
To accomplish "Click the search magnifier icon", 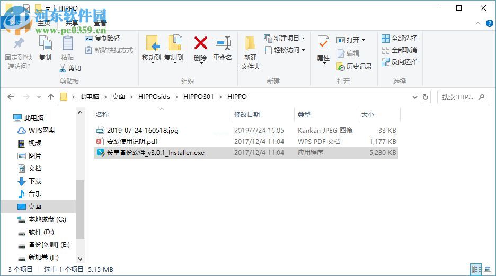I will click(482, 97).
